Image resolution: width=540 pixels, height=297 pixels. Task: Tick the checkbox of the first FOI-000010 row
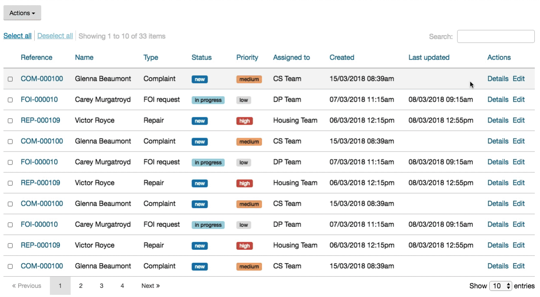click(10, 100)
